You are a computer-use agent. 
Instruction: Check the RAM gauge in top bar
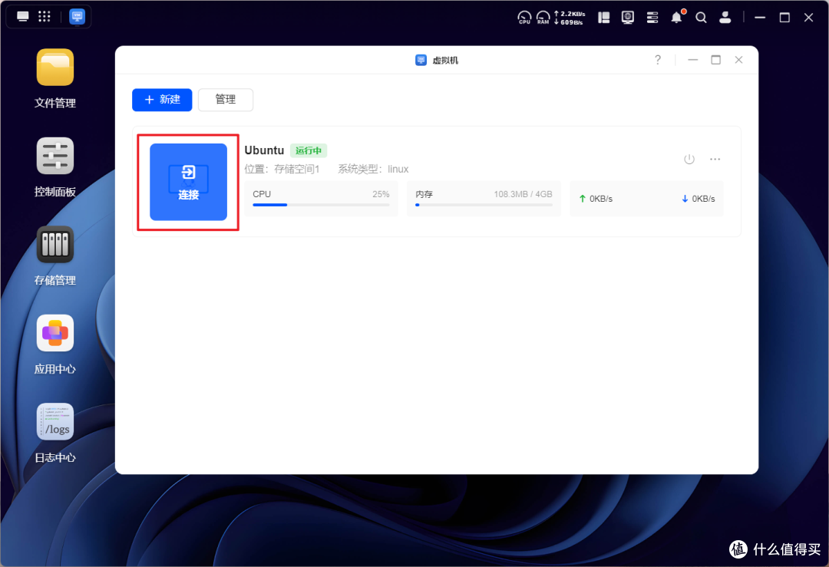[543, 18]
